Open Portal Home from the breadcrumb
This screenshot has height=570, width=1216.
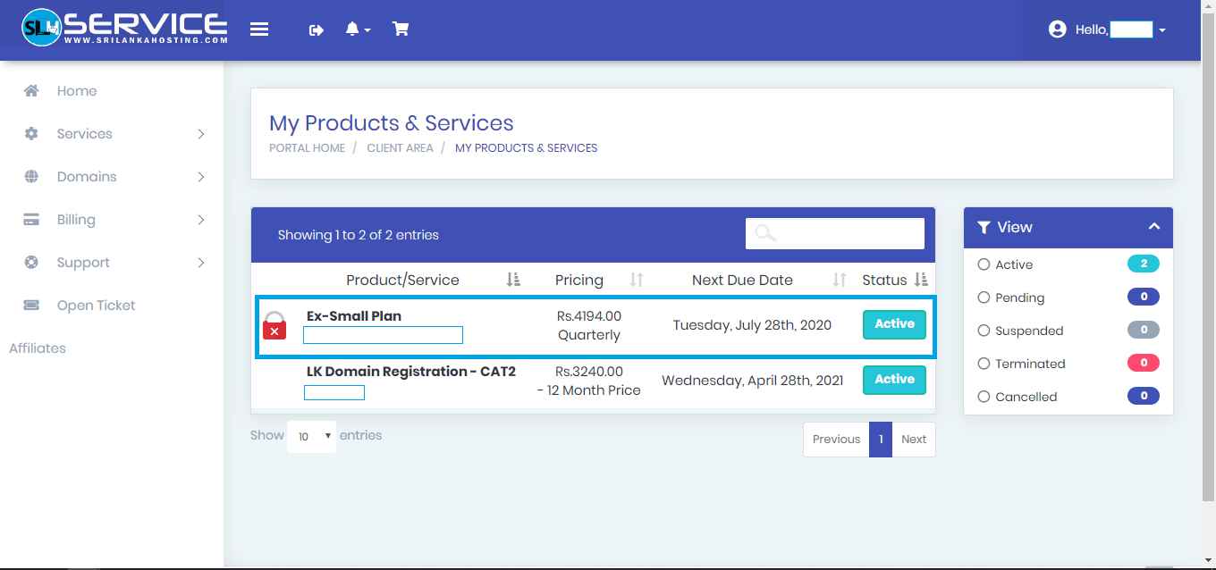(306, 147)
